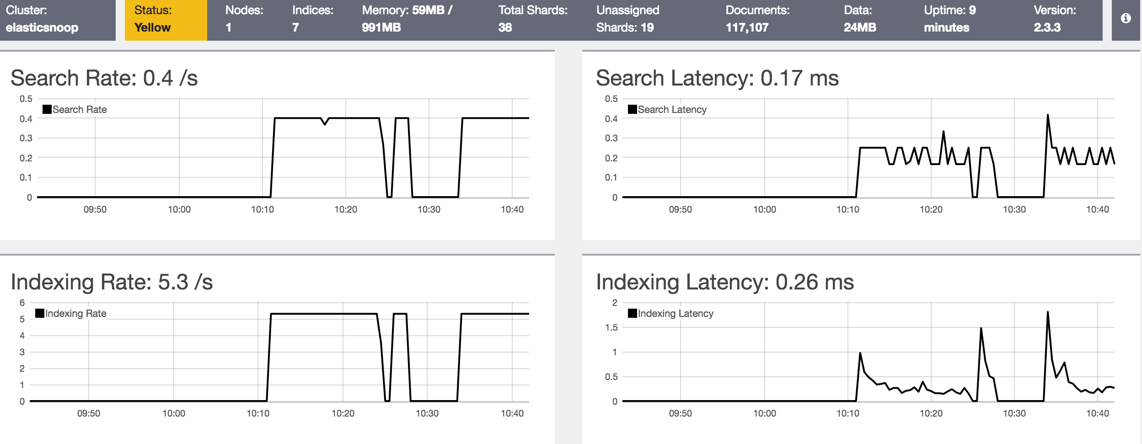Click the Indexing Latency legend swatch
The height and width of the screenshot is (444, 1142).
(633, 313)
